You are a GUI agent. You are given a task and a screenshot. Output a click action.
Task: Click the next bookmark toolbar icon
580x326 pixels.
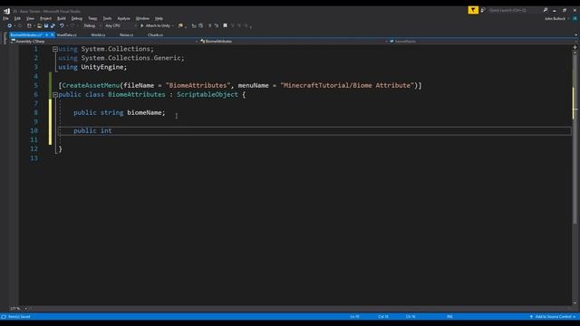coord(239,26)
